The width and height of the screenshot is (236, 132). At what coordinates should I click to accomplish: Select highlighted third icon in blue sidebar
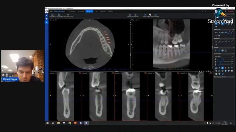pos(47,22)
